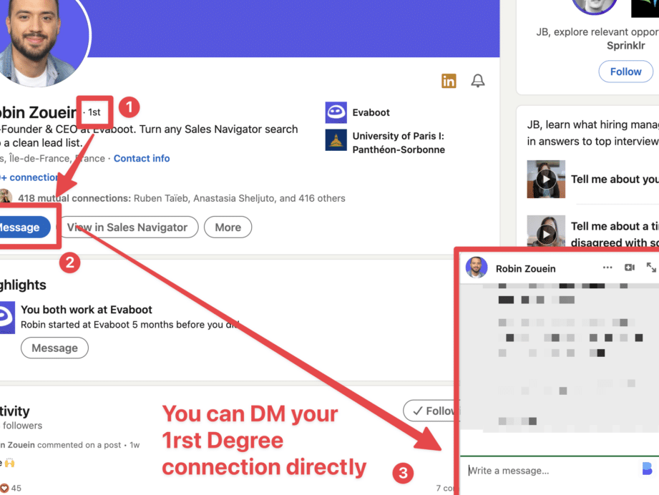The image size is (659, 495).
Task: Open the More options button
Action: [228, 227]
